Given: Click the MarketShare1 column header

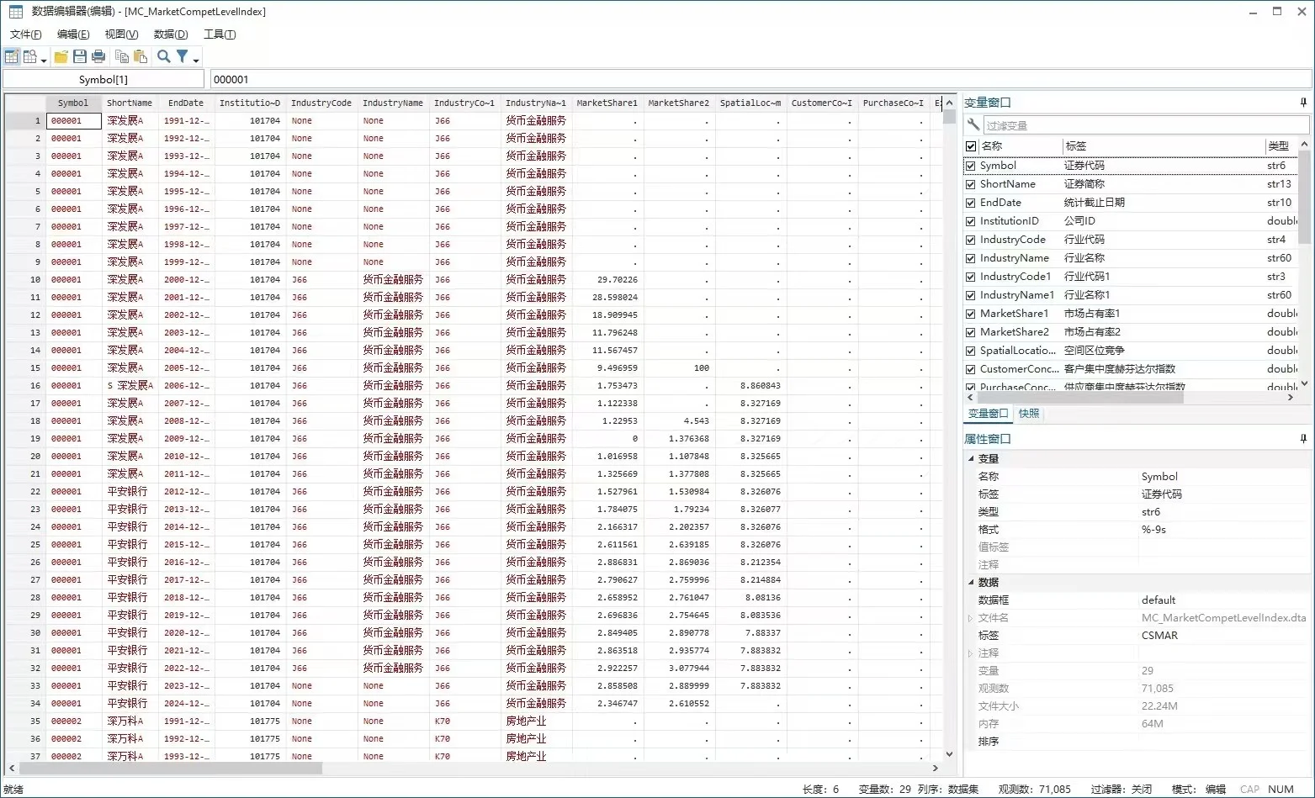Looking at the screenshot, I should 607,103.
